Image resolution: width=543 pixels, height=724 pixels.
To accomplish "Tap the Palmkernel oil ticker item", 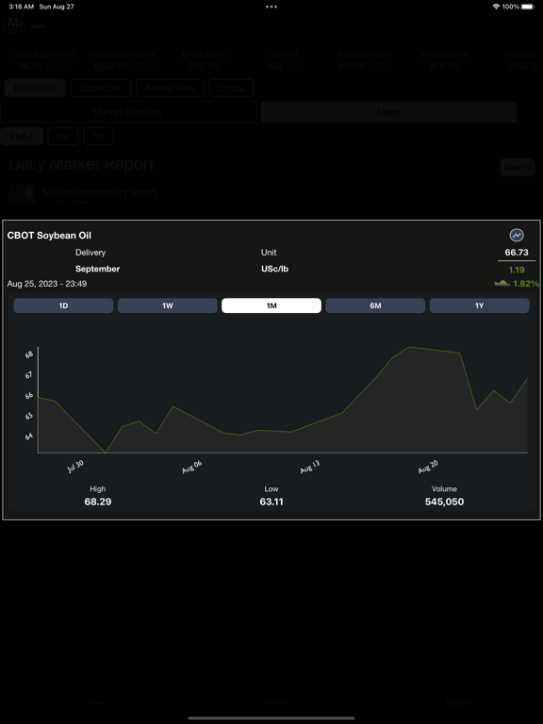I will coord(445,60).
